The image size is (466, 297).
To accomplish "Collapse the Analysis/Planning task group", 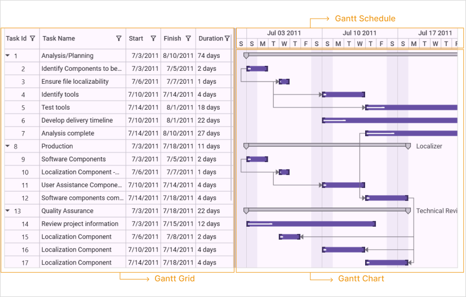I will click(8, 56).
